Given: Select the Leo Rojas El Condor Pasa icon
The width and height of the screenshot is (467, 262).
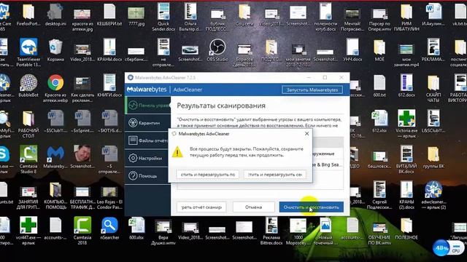Looking at the screenshot, I should (109, 197).
